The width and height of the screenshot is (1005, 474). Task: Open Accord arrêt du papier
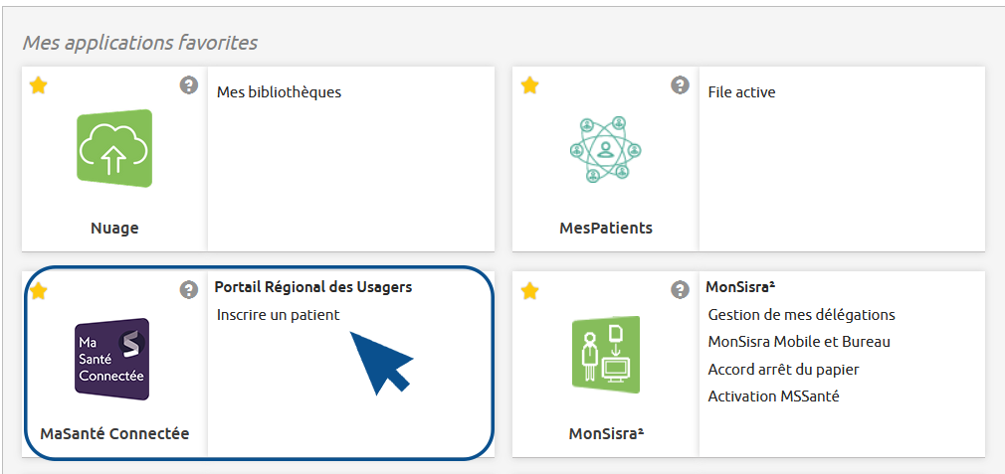(x=783, y=370)
